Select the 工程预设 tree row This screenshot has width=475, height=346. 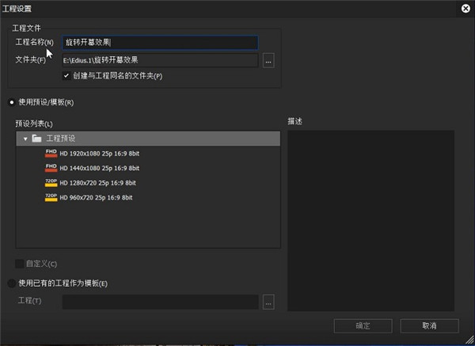148,139
